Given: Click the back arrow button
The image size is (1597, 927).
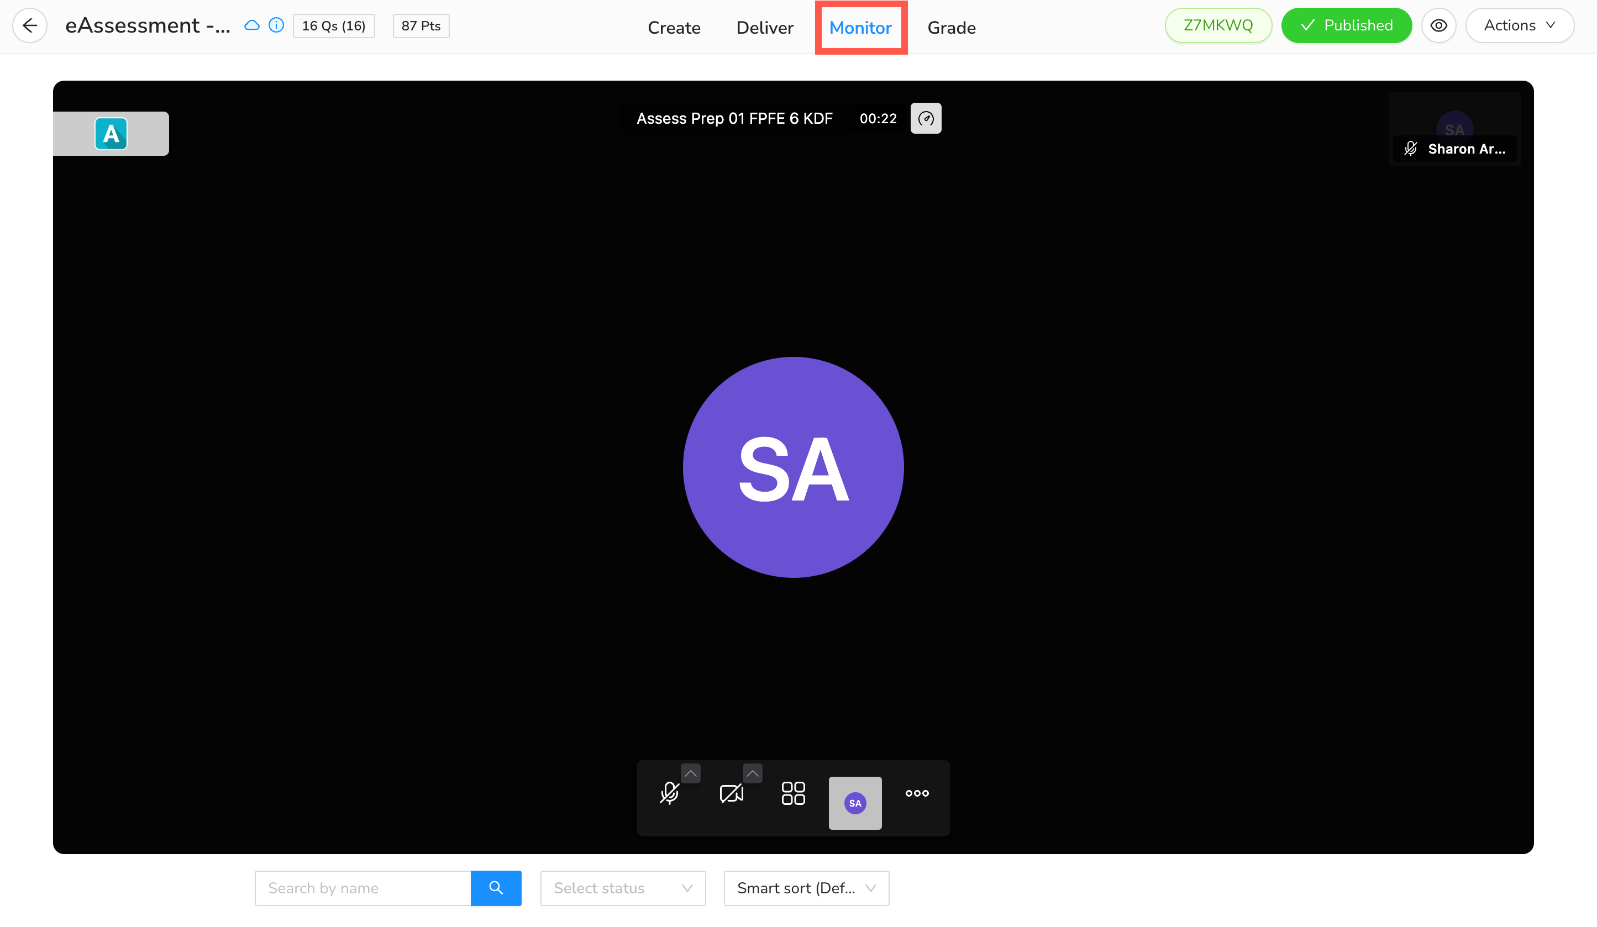Looking at the screenshot, I should (x=30, y=26).
